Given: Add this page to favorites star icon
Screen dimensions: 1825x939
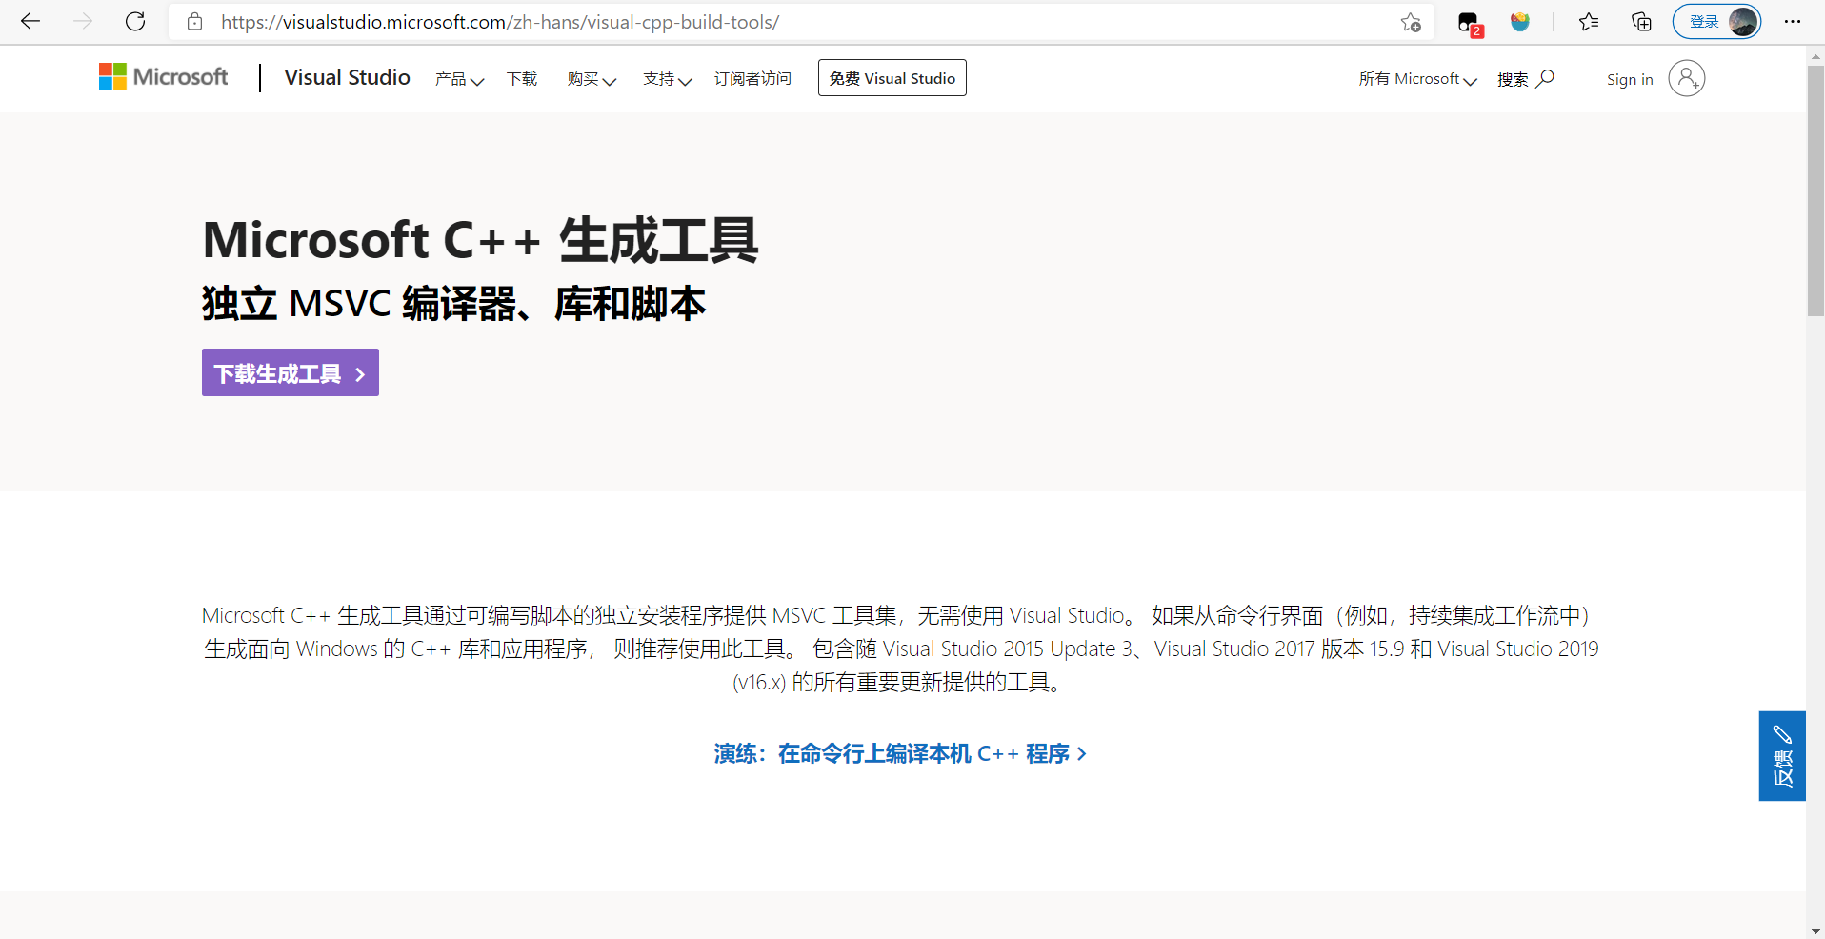Looking at the screenshot, I should coord(1411,22).
